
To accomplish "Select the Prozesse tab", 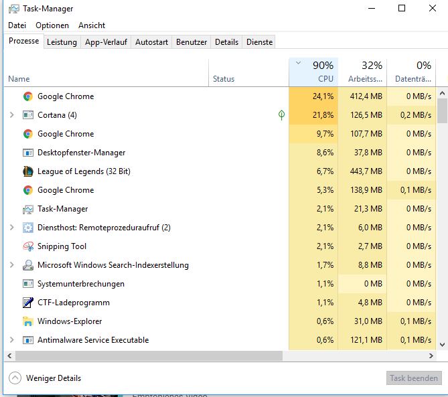I will tap(23, 41).
